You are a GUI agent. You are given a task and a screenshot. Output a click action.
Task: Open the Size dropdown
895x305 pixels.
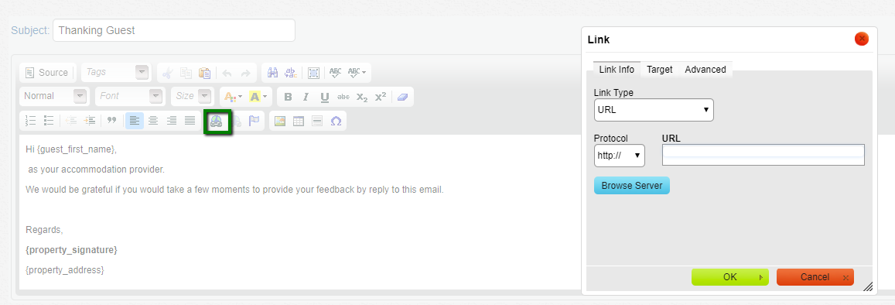(x=193, y=97)
